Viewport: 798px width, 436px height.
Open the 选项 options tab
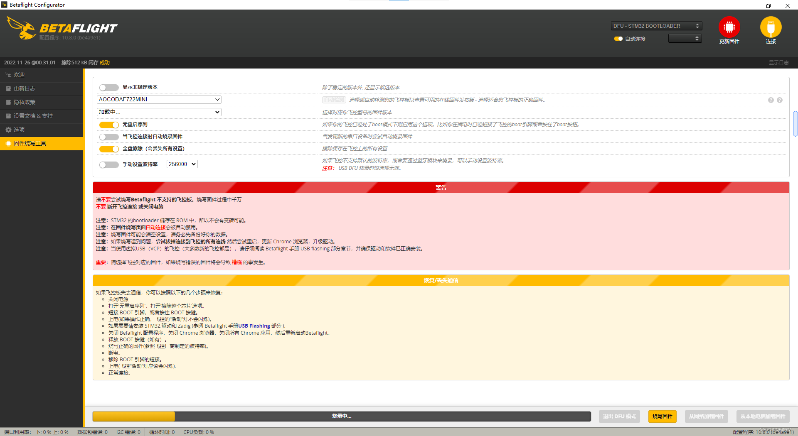tap(42, 130)
